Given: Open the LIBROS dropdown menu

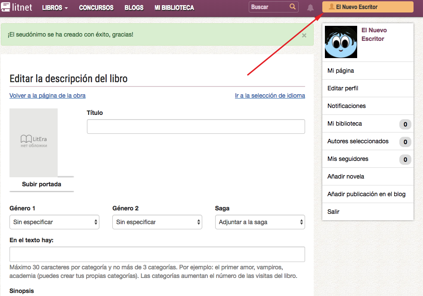Looking at the screenshot, I should (55, 8).
